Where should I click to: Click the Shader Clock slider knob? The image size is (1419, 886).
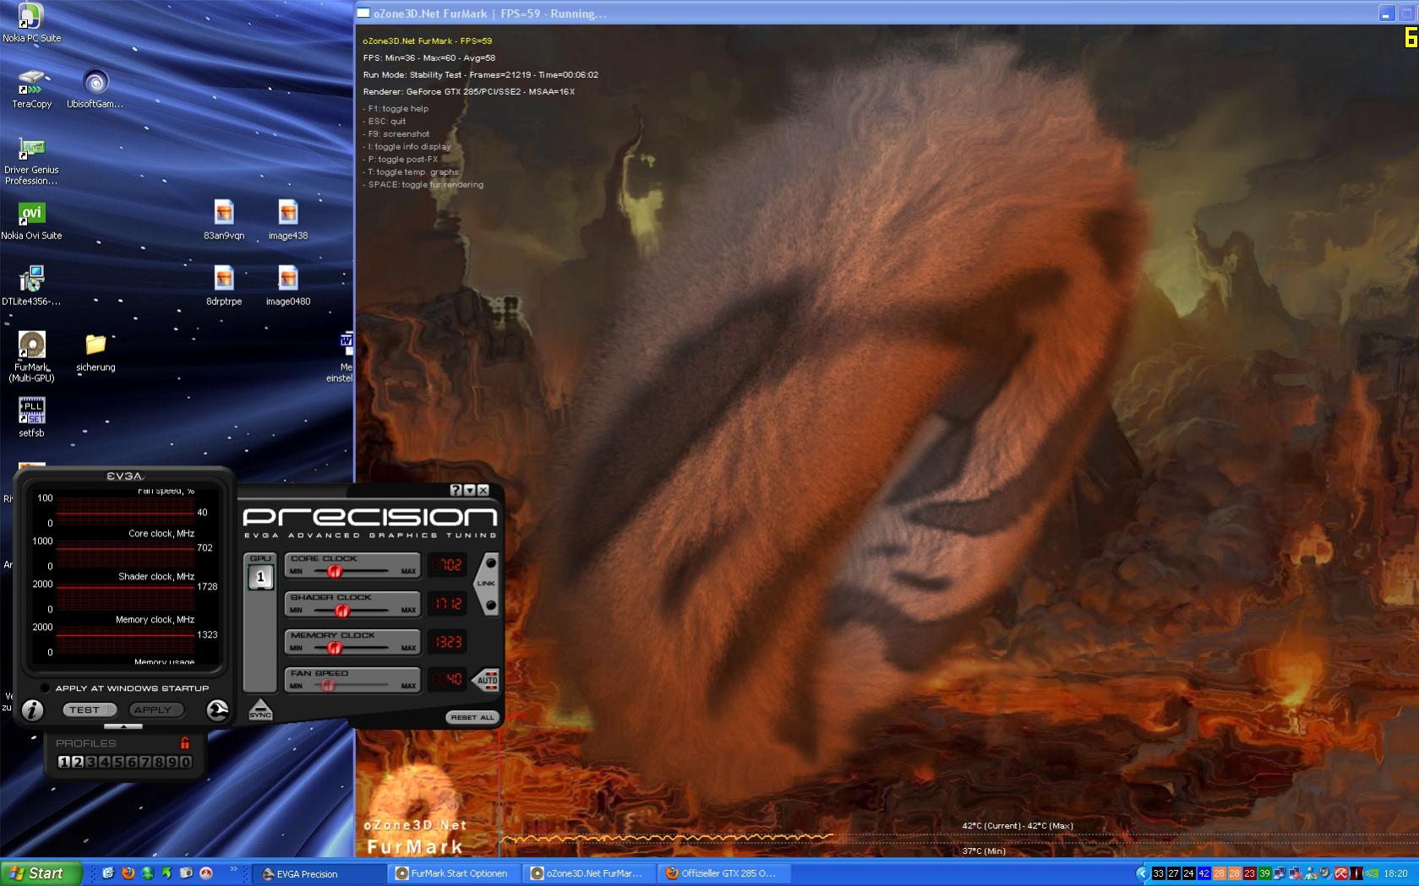click(x=342, y=610)
